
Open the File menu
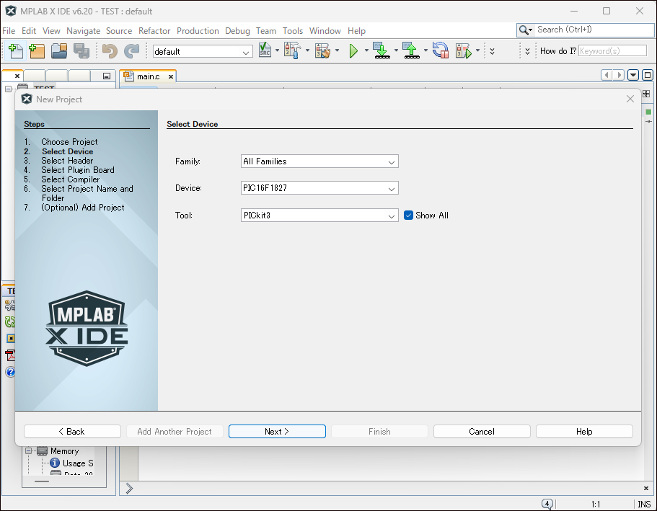tap(9, 31)
